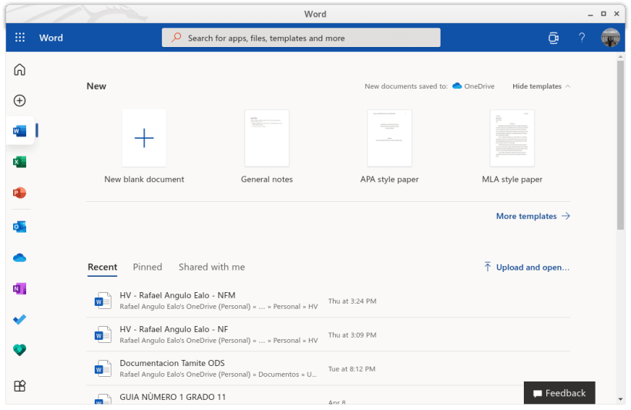The height and width of the screenshot is (410, 631).
Task: Switch to the Recent tab
Action: tap(102, 267)
